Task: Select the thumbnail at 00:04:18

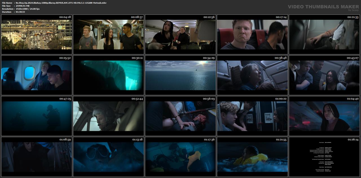Action: pos(37,34)
